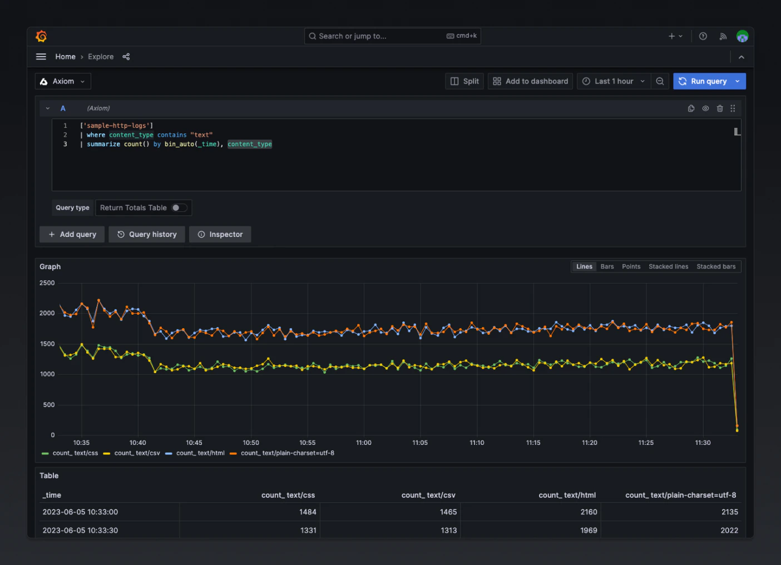Switch the graph to Bars view

point(607,267)
